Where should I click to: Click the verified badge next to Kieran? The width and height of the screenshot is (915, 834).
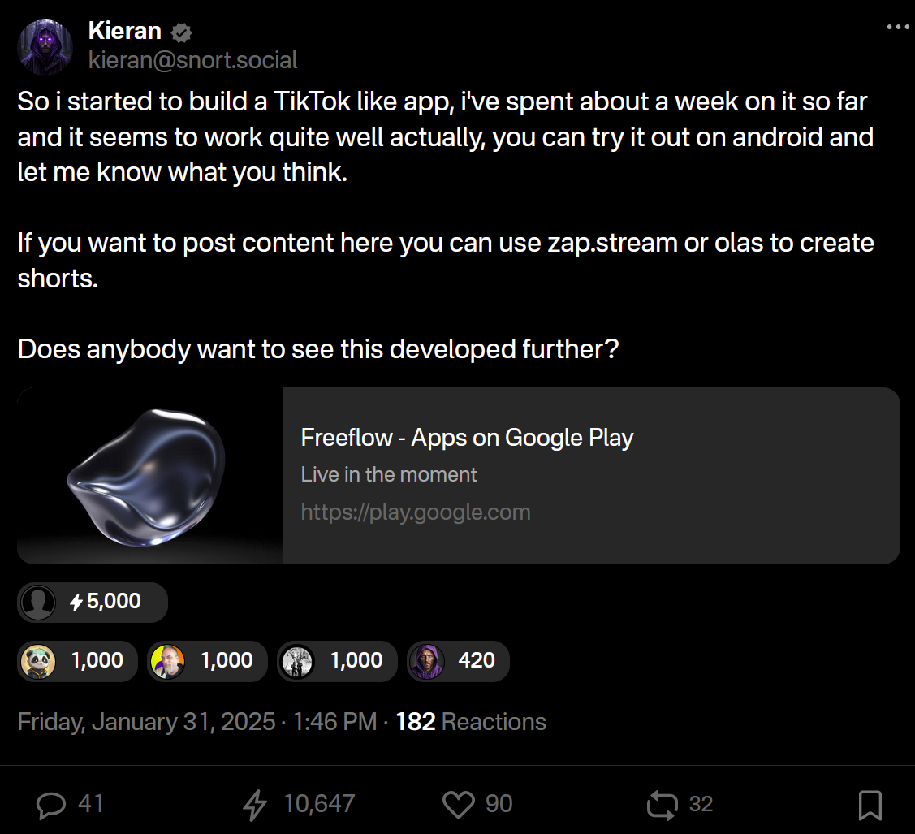(x=181, y=32)
